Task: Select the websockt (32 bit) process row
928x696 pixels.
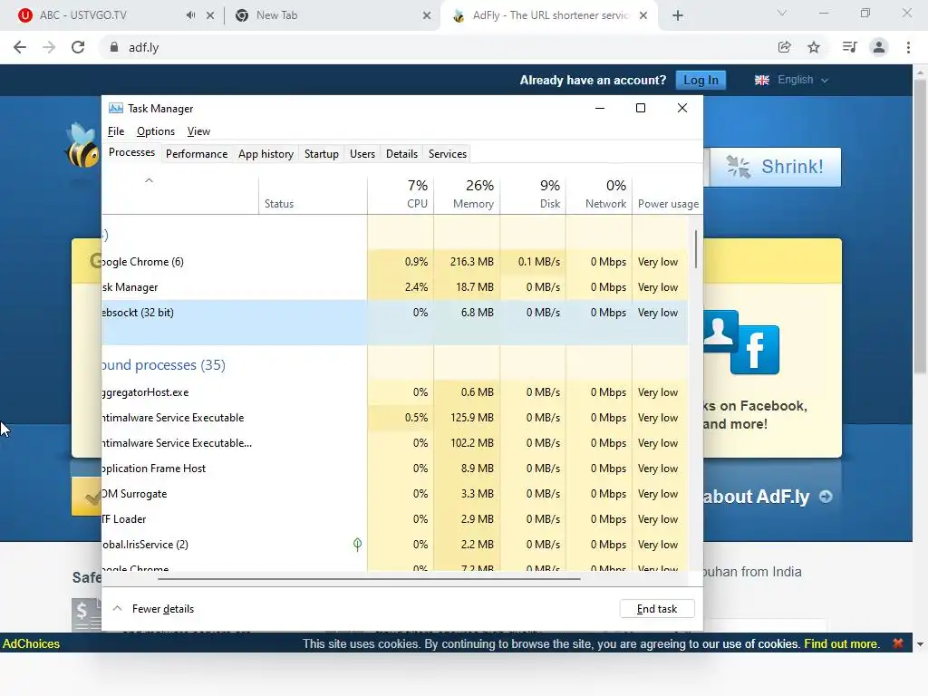Action: [x=395, y=322]
